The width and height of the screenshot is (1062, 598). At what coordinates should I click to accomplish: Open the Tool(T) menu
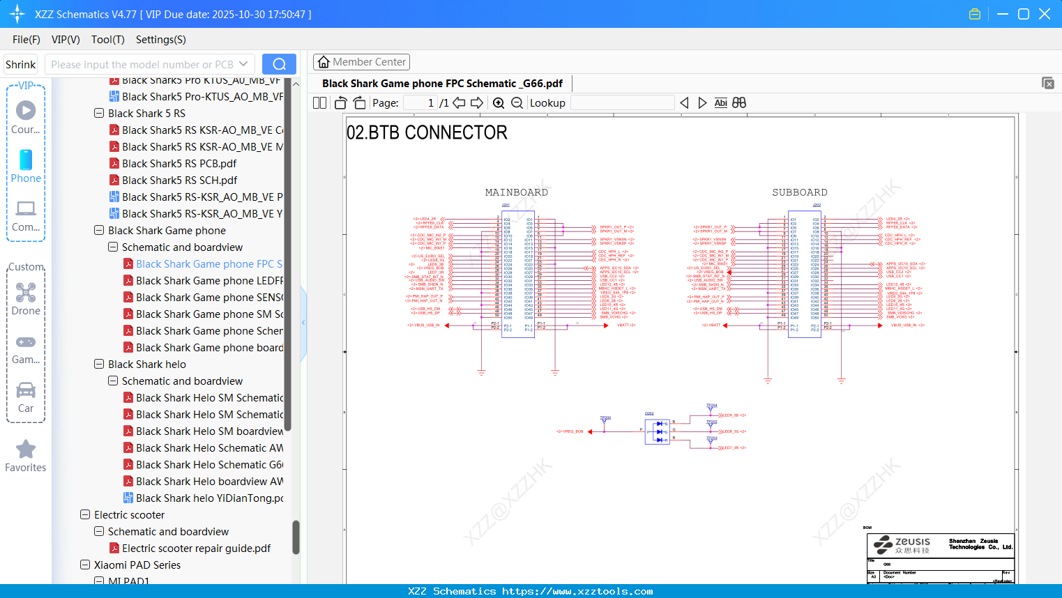click(108, 40)
